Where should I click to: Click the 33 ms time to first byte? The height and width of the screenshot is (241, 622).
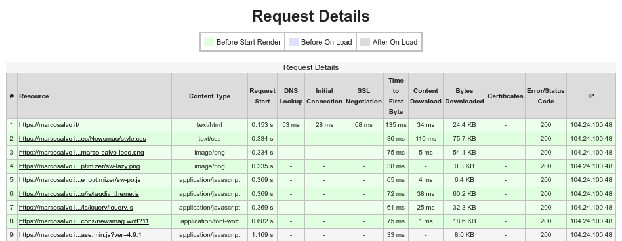[x=396, y=235]
